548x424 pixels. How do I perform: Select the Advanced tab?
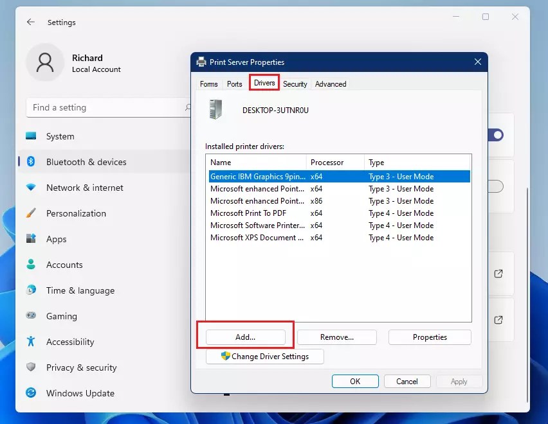coord(330,84)
